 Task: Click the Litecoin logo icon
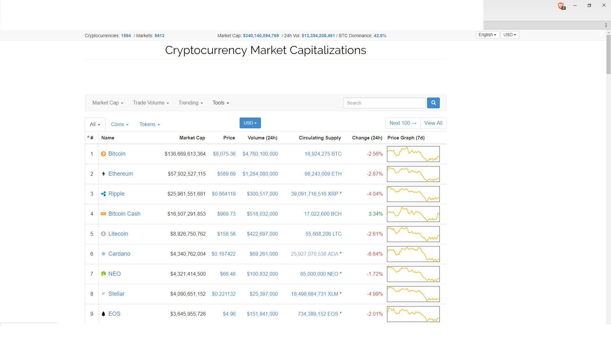pos(103,234)
